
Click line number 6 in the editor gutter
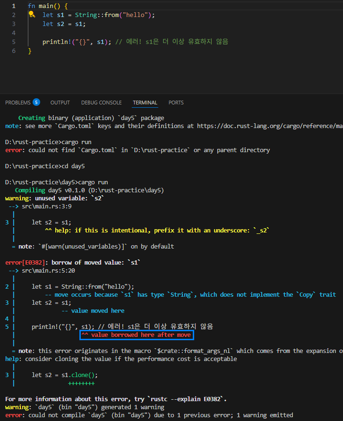pos(14,51)
